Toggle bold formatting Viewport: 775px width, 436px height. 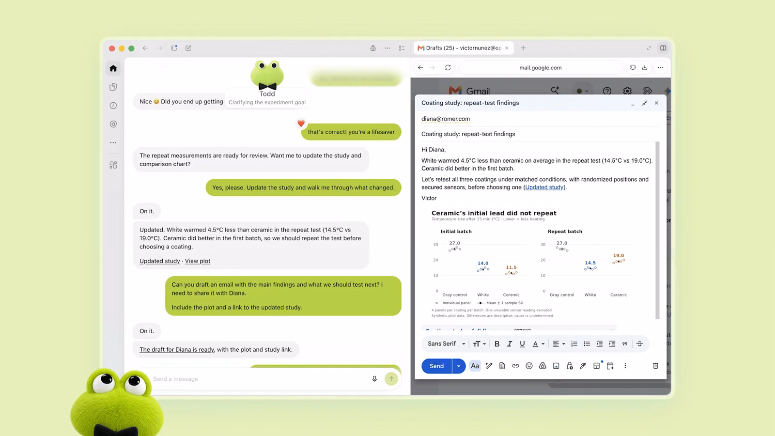497,344
